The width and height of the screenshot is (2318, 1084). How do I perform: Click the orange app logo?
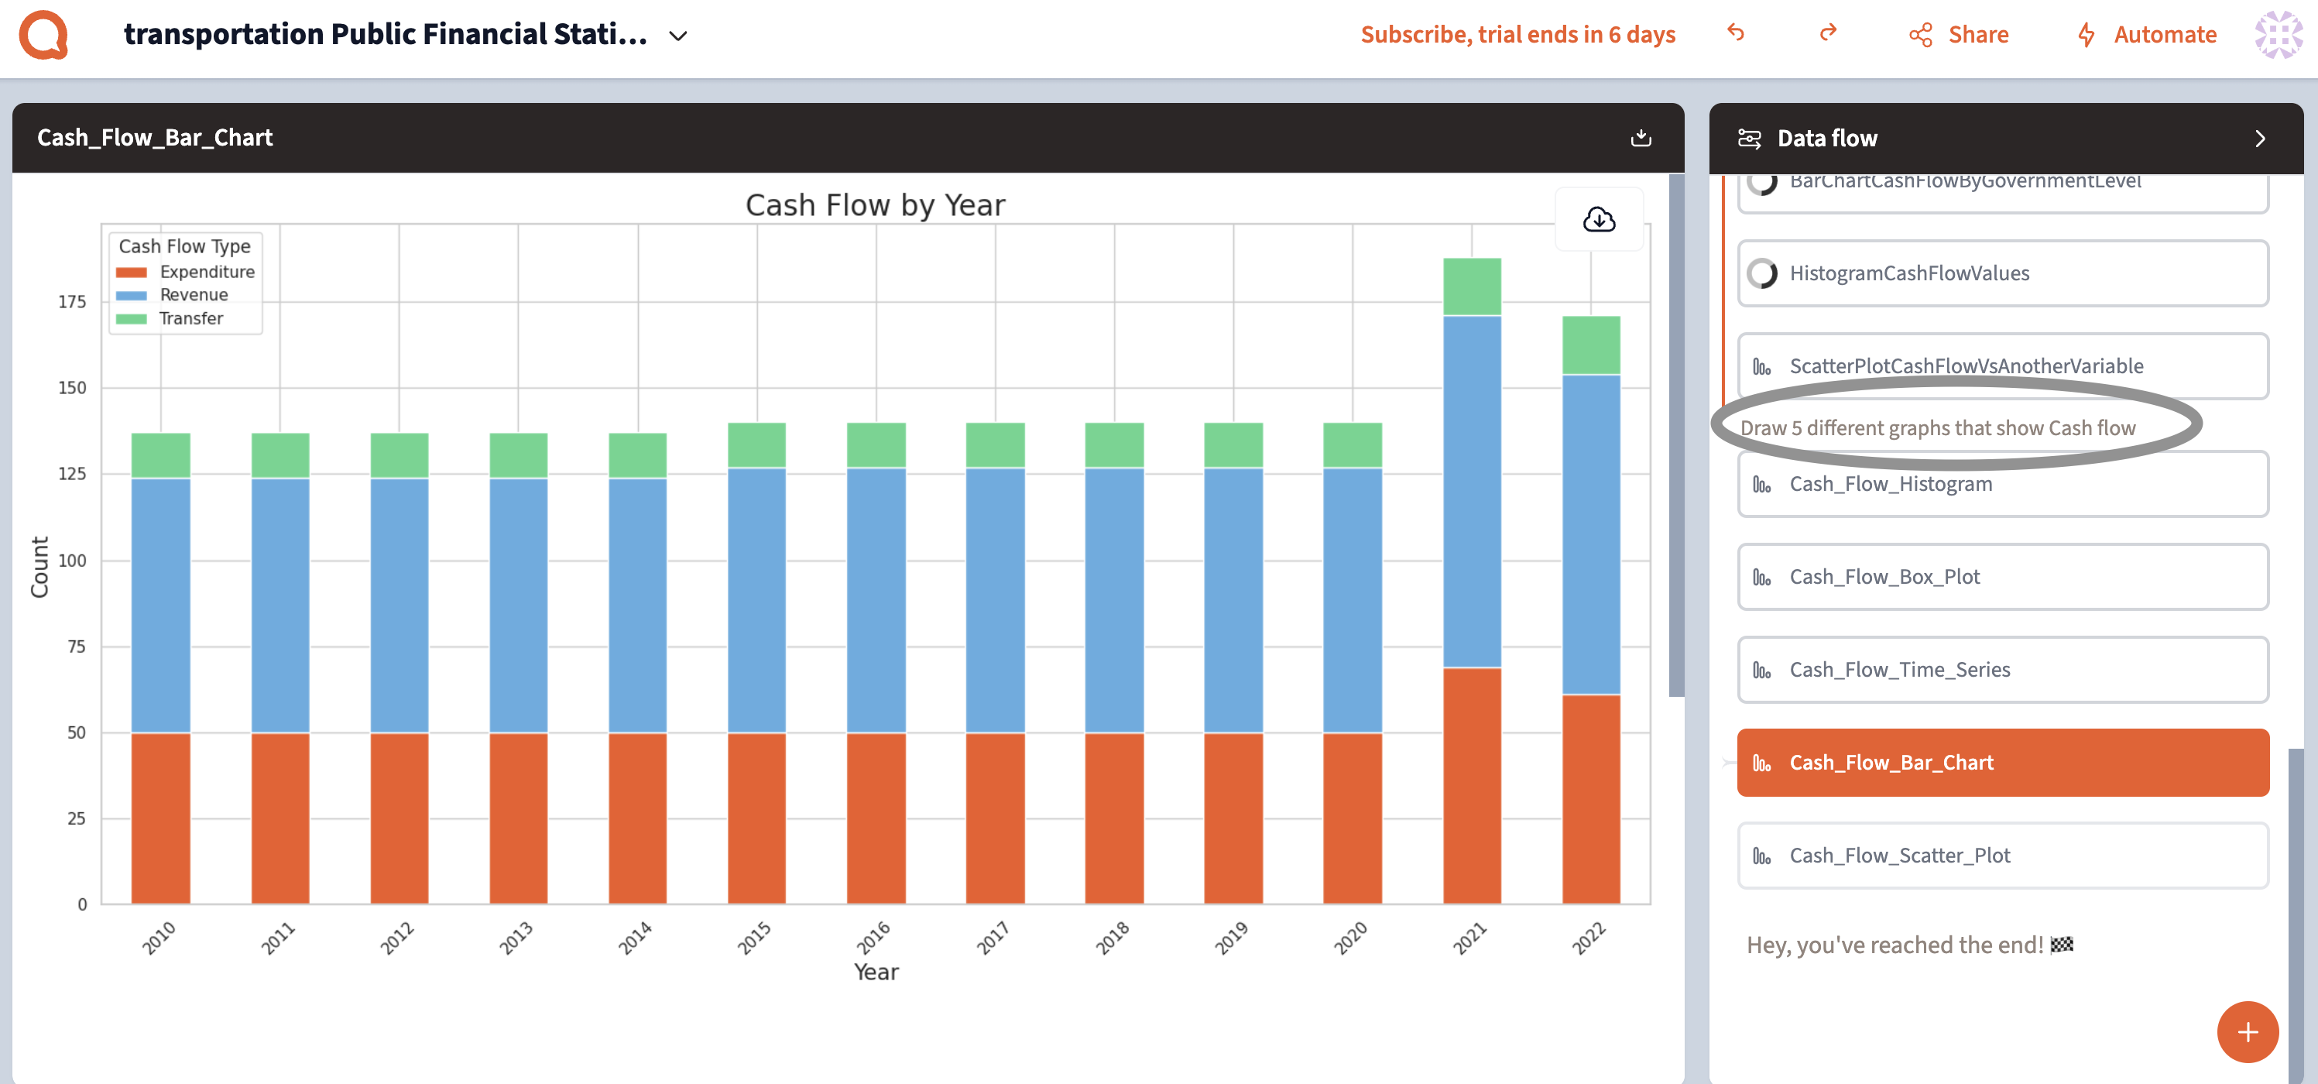(43, 35)
